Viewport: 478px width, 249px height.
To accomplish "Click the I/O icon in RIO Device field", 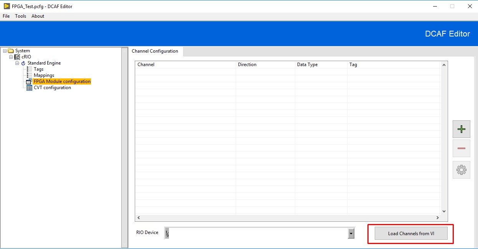I will click(x=167, y=233).
